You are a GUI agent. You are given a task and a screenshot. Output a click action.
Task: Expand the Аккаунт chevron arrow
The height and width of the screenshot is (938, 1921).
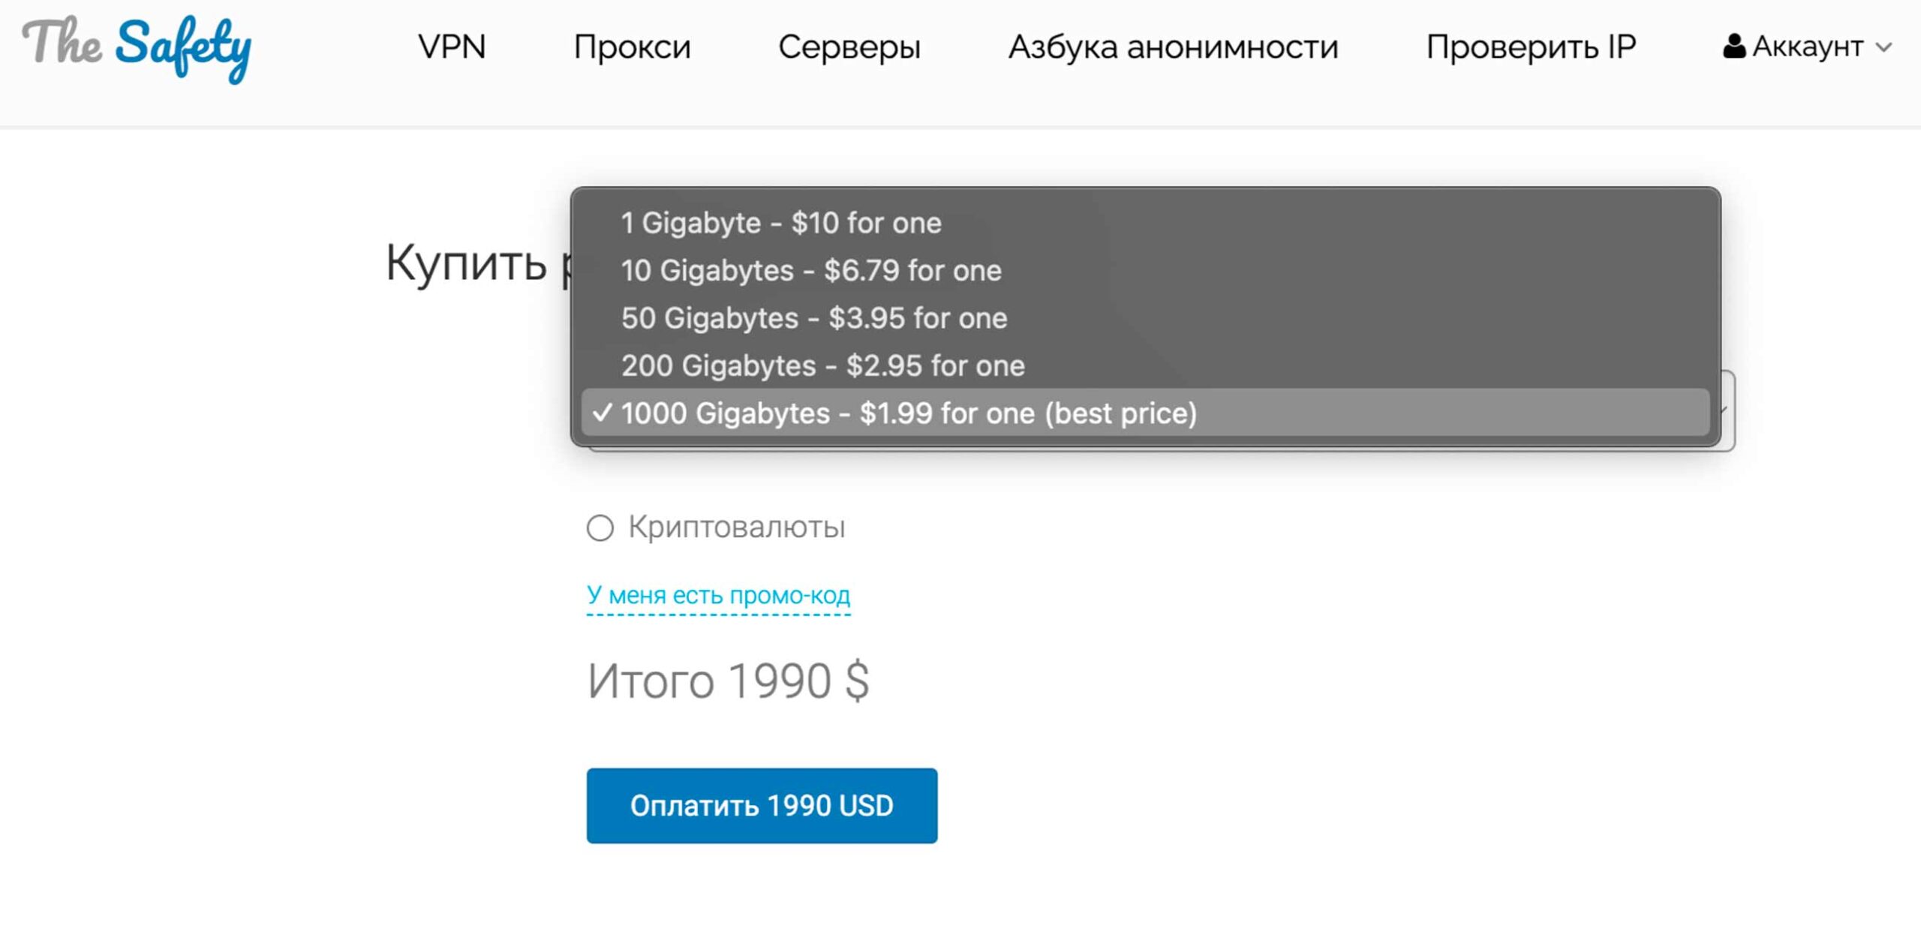click(x=1883, y=47)
